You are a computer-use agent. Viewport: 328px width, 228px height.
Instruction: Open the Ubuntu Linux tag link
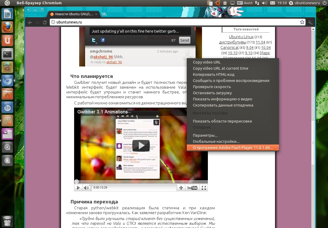click(x=241, y=37)
